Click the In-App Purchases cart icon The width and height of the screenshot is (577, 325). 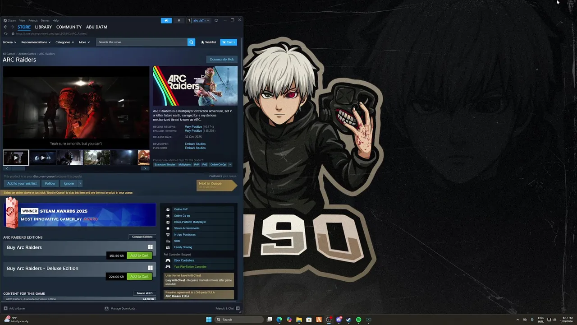tap(168, 235)
